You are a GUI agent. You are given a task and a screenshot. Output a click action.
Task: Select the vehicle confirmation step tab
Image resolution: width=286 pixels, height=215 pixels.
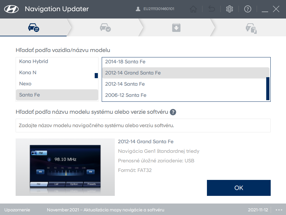(x=105, y=27)
